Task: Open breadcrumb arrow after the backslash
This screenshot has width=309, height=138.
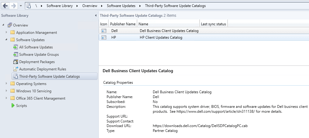Action: pyautogui.click(x=42, y=6)
